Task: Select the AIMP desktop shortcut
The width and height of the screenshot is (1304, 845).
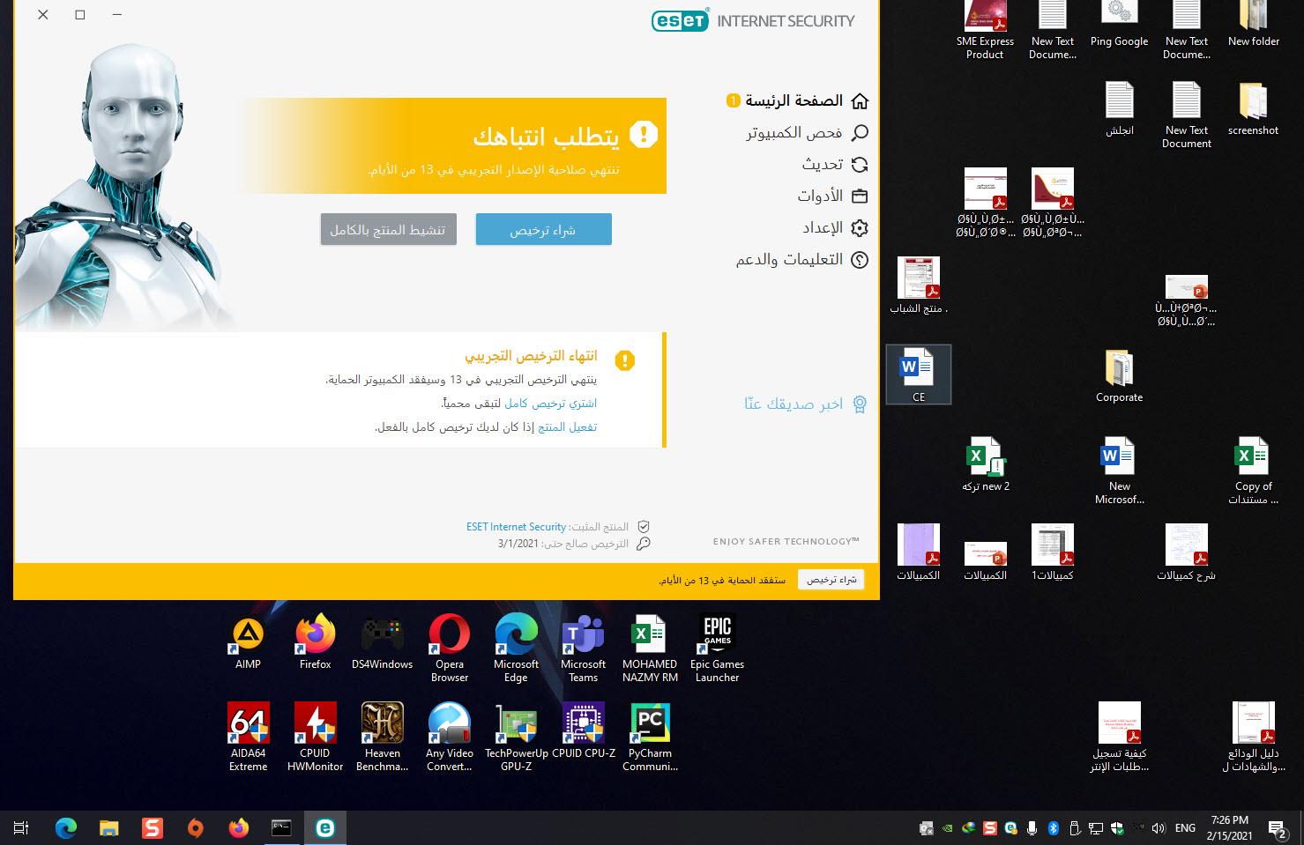Action: (248, 643)
